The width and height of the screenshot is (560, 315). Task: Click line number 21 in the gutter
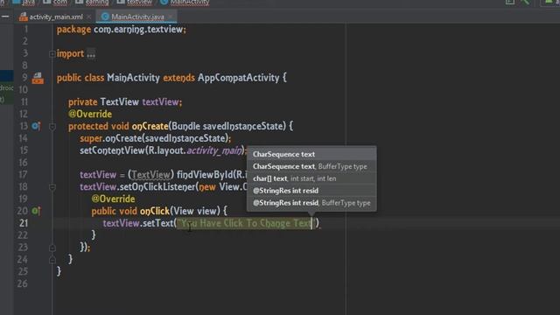(x=24, y=223)
